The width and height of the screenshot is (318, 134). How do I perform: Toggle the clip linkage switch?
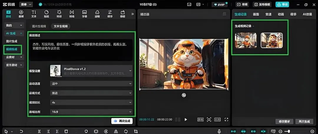pyautogui.click(x=253, y=131)
